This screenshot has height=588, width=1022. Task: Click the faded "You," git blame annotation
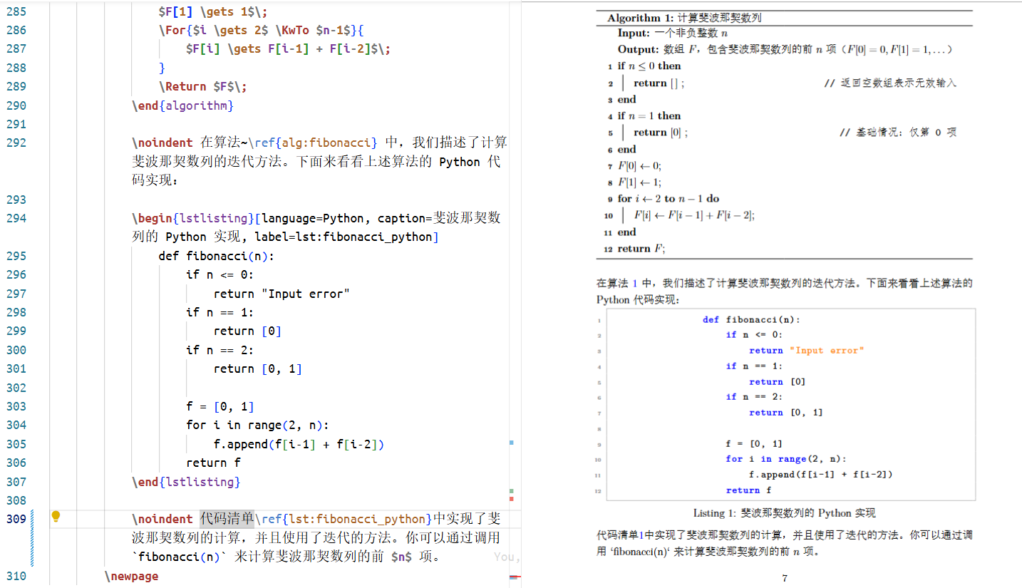coord(507,557)
